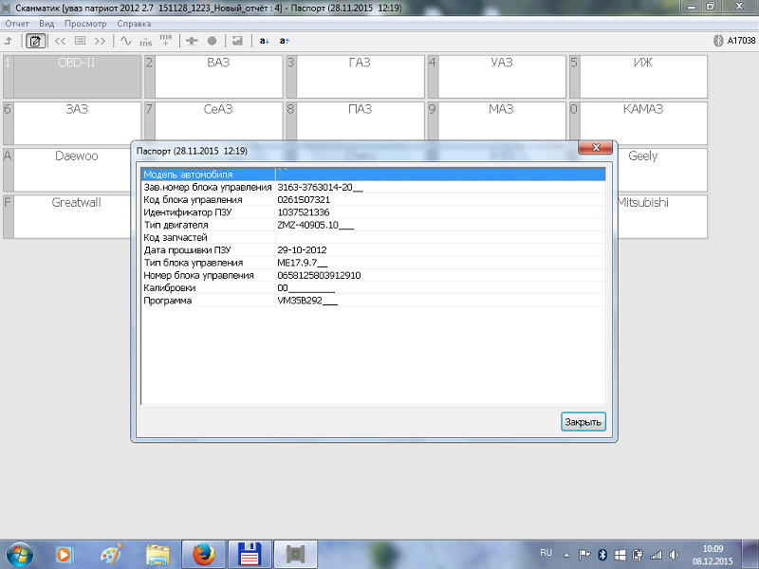This screenshot has height=569, width=759.
Task: Click the decrease font size icon
Action: 265,41
